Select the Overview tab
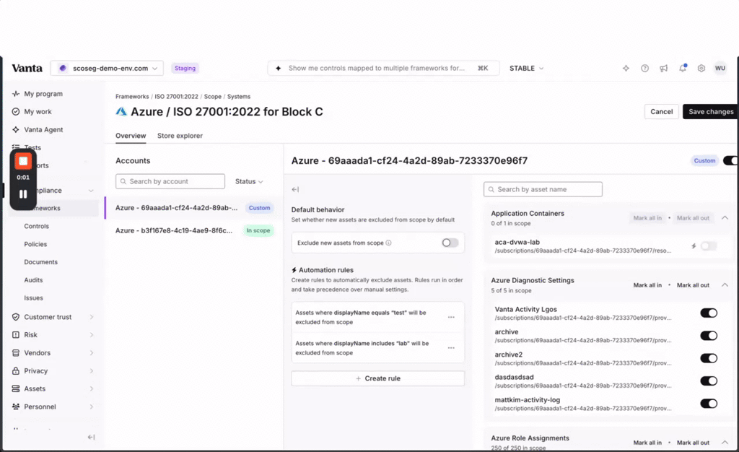The height and width of the screenshot is (452, 739). [x=131, y=136]
